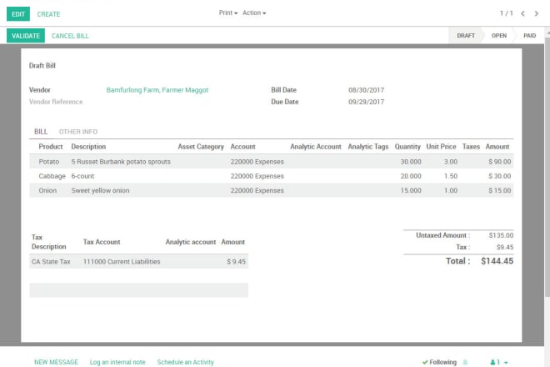Click the Onion row amount $ 15.00
550x367 pixels.
pos(499,190)
